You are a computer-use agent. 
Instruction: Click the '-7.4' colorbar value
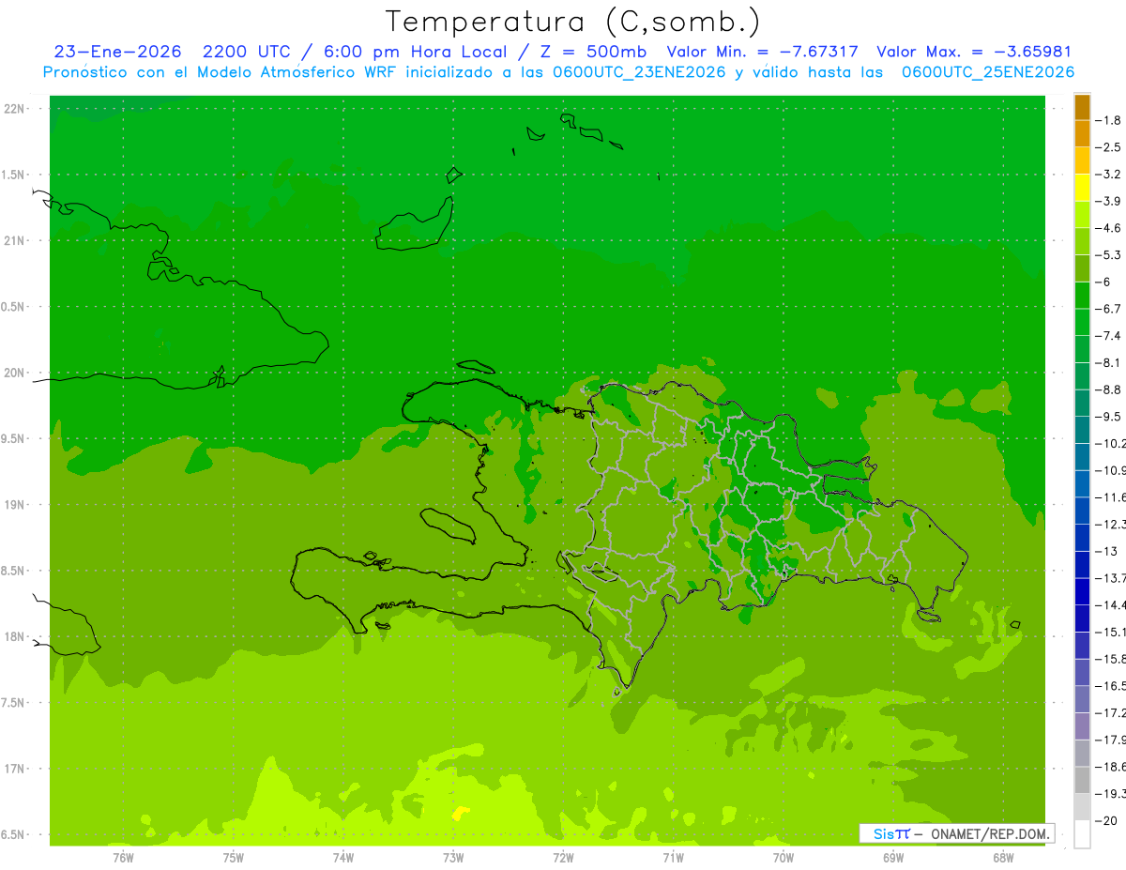coord(1108,335)
